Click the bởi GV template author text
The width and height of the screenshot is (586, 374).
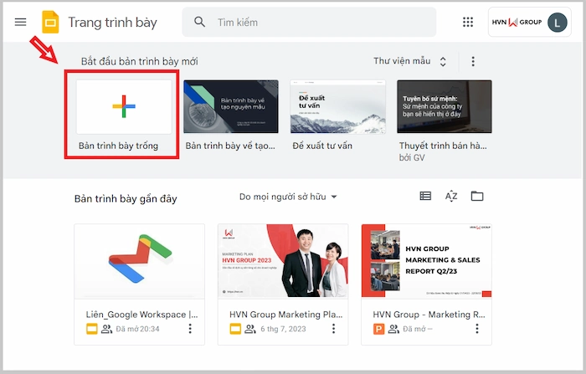(x=412, y=157)
